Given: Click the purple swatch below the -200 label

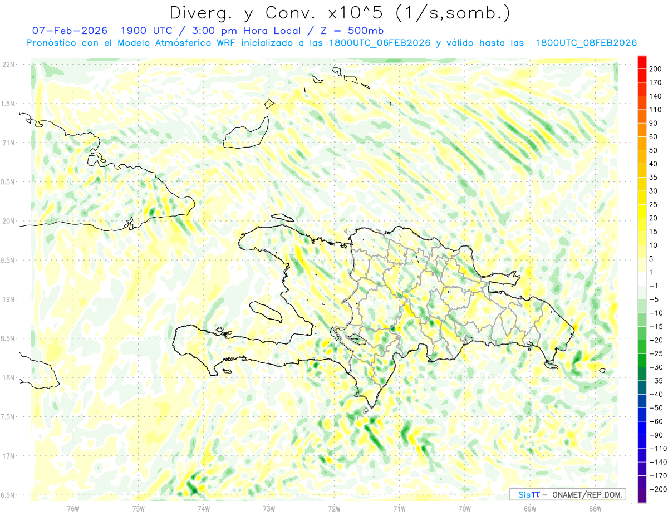Looking at the screenshot, I should tap(642, 495).
